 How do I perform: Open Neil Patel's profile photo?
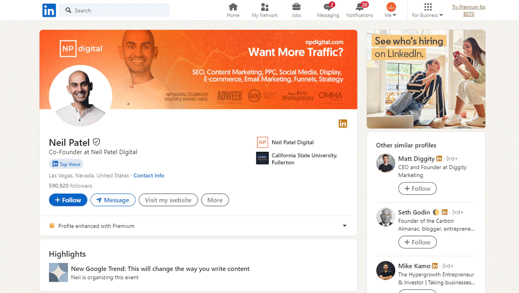coord(81,96)
